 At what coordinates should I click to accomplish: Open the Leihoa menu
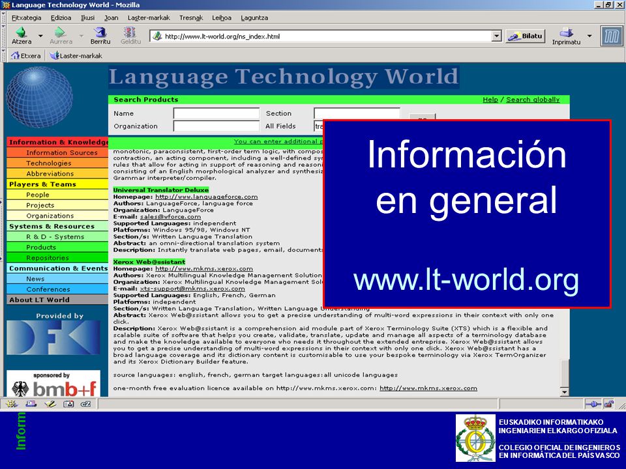point(222,18)
